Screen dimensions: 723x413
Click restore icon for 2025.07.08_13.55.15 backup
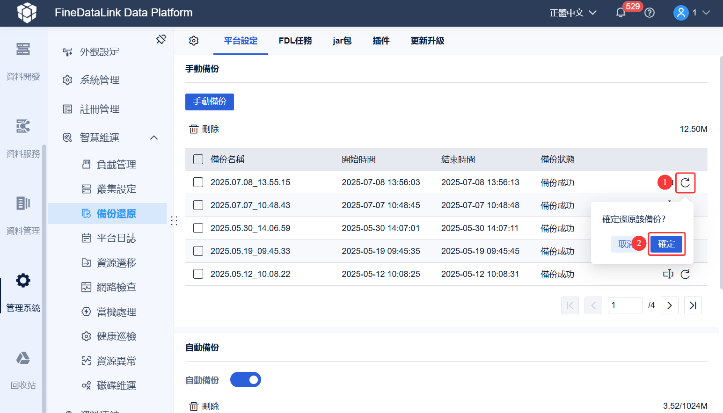685,182
